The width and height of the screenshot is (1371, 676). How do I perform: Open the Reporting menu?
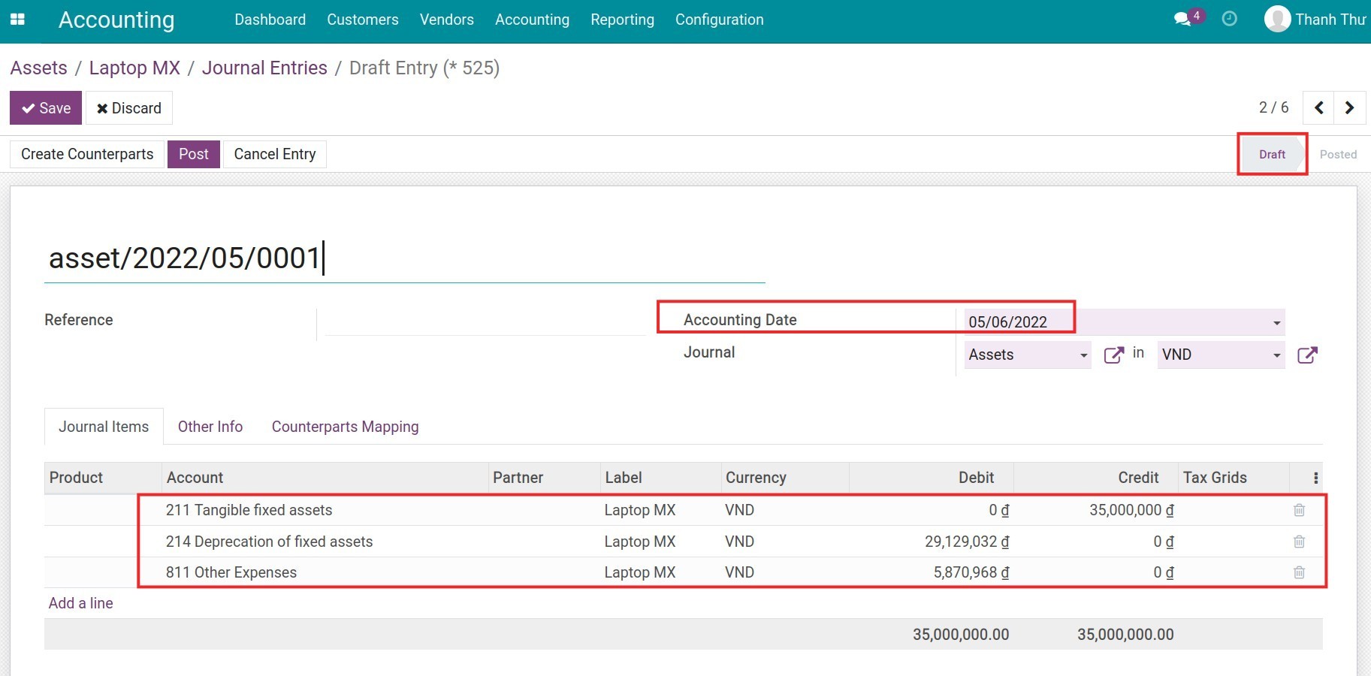(622, 20)
